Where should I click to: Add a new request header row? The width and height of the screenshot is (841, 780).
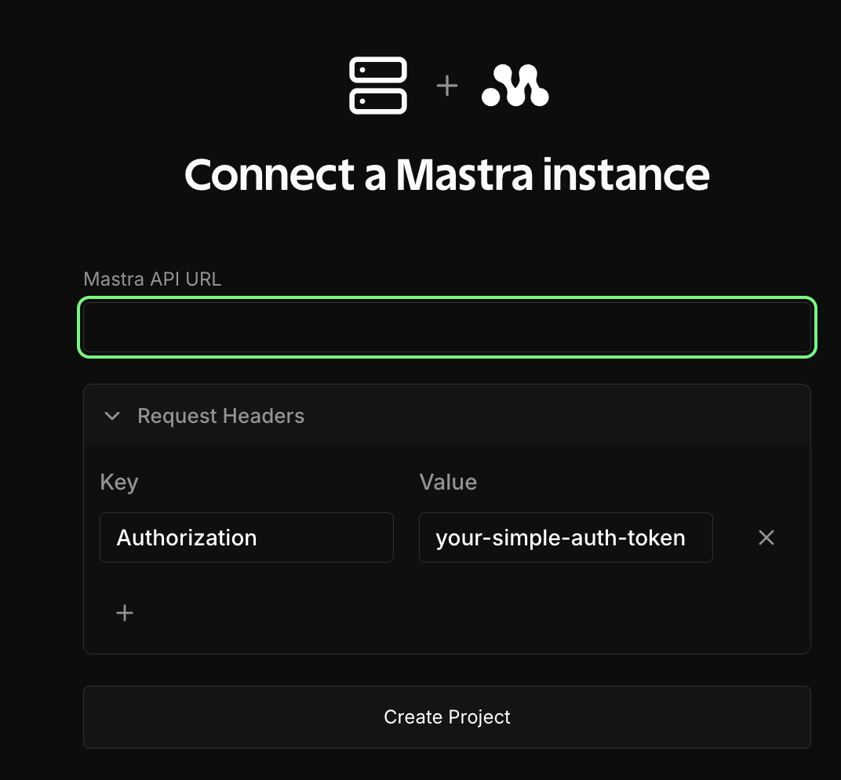click(125, 613)
